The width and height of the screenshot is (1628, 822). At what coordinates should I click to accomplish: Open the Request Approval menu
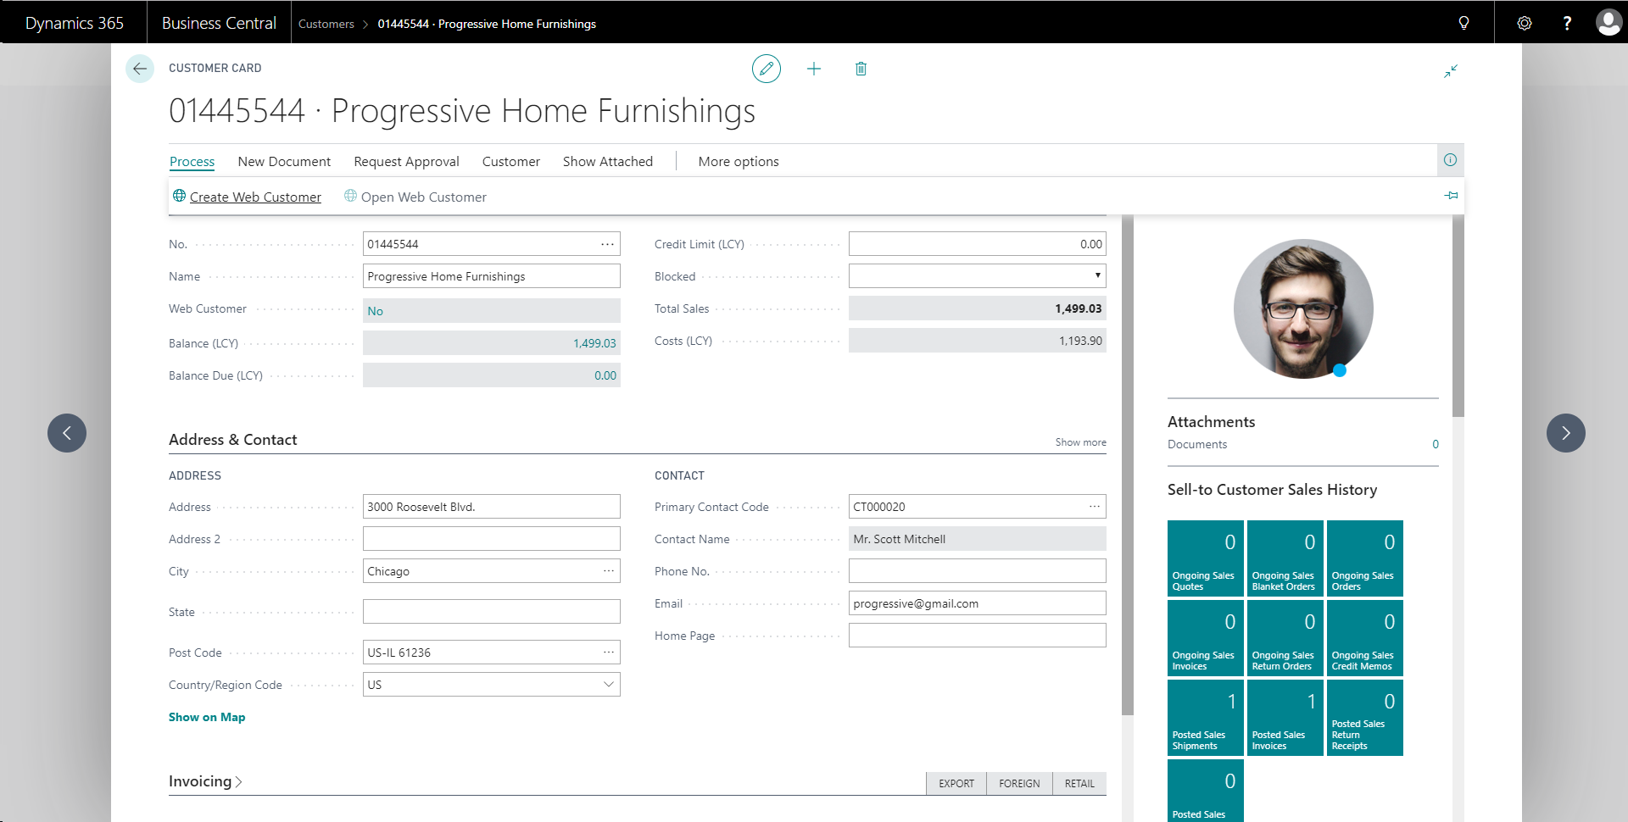coord(406,161)
